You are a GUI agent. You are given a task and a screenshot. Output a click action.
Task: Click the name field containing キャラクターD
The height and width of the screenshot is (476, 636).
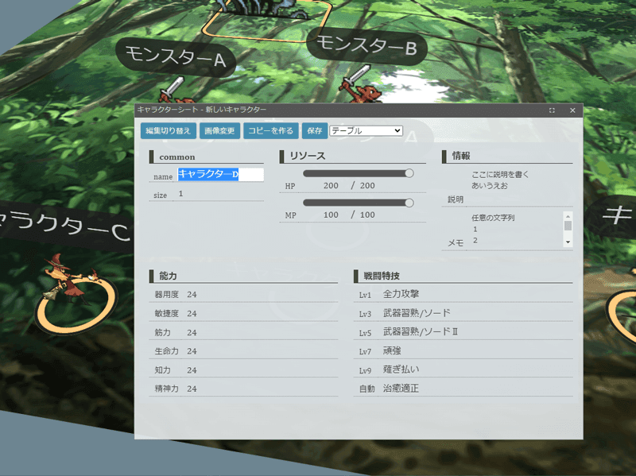pos(221,174)
